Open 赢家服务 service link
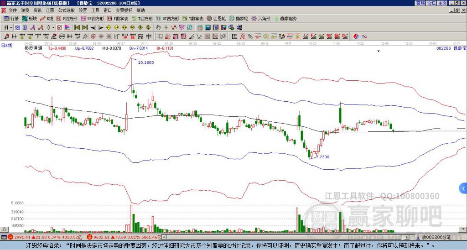 [285, 18]
